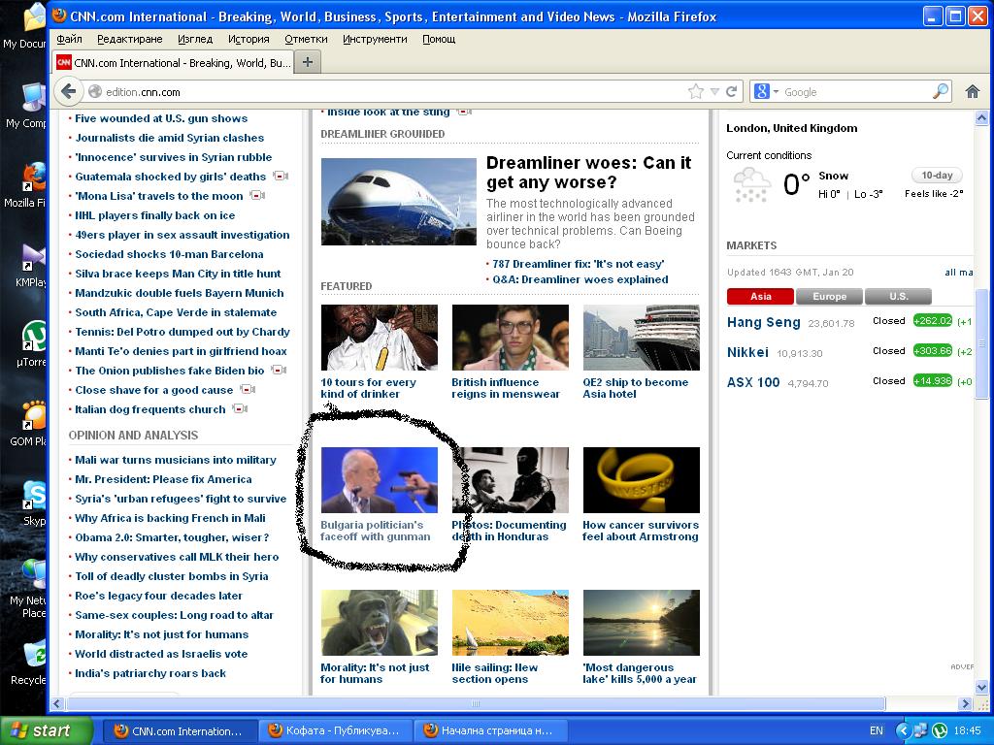Screen dimensions: 994x745
Task: Open 'Mali war turns musicians into military' link
Action: point(176,460)
